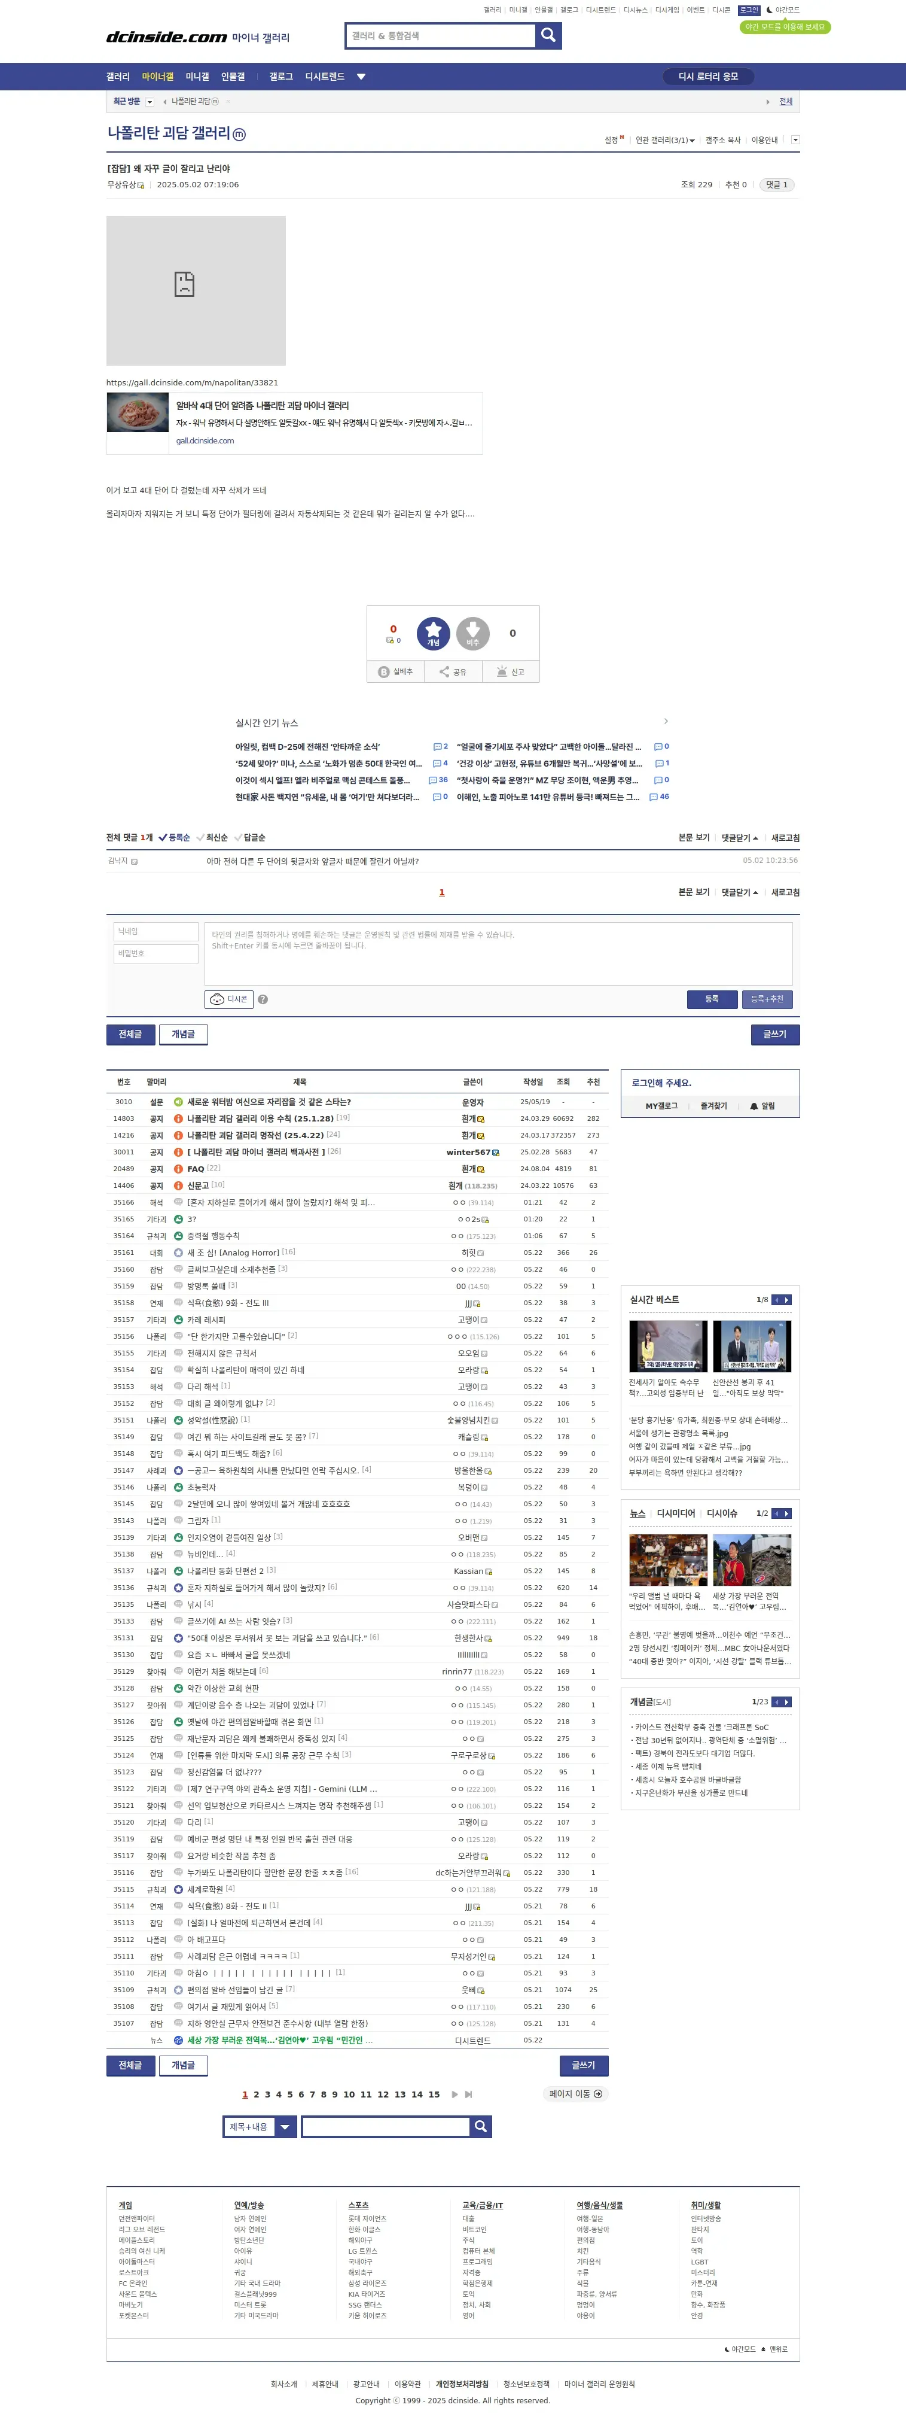Collapse comments with upper 댓글닫기

pos(740,838)
